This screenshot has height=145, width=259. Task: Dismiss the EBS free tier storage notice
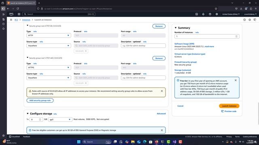coord(162,130)
